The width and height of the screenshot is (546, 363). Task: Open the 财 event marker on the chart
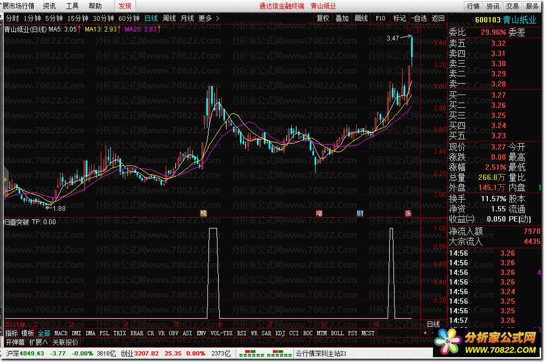360,214
